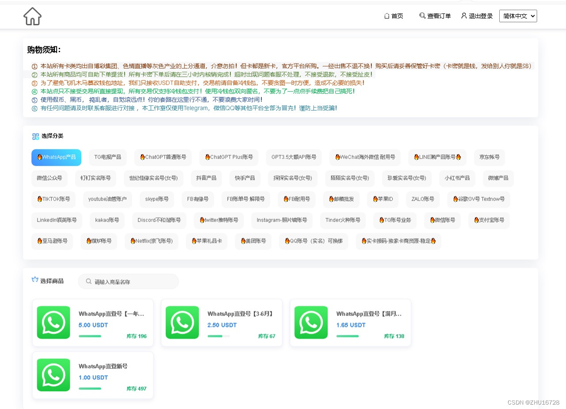Choose the 微信公众号 category
Image resolution: width=566 pixels, height=409 pixels.
[50, 178]
